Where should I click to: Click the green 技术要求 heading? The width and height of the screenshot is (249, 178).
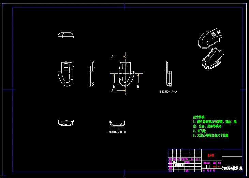click(x=199, y=118)
